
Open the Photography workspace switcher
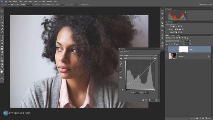tap(205, 5)
